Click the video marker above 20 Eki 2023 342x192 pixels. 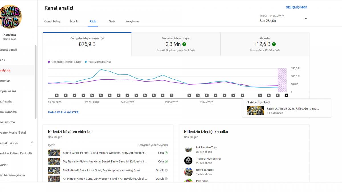92,95
